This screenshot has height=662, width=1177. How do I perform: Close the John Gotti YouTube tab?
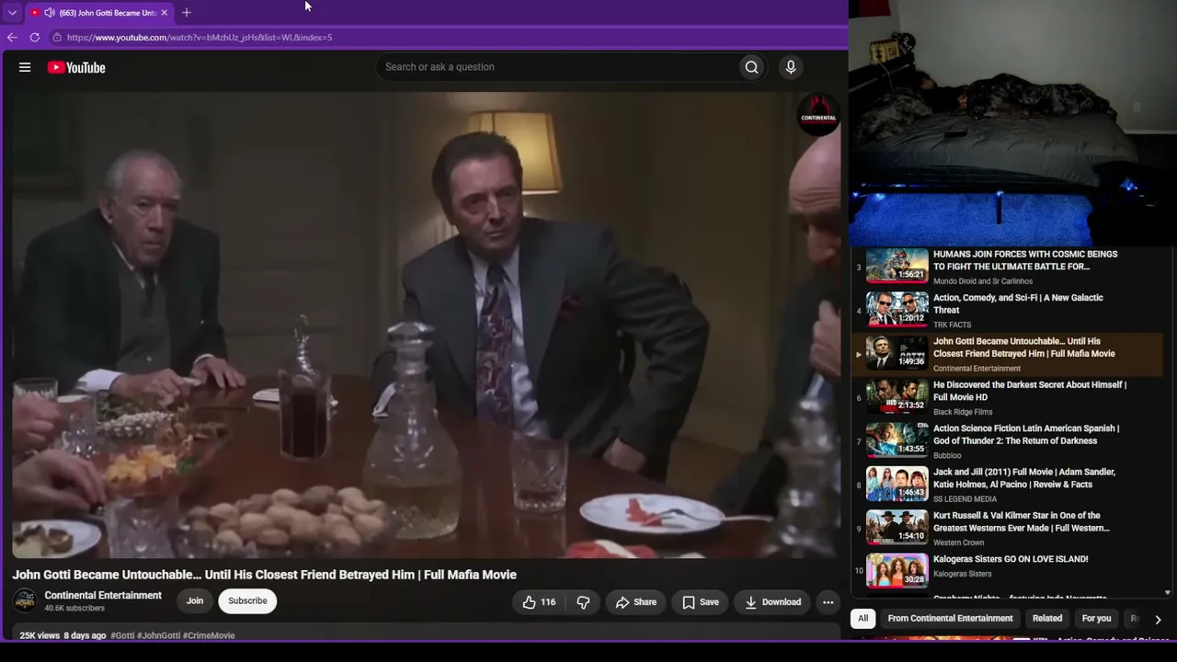click(165, 13)
